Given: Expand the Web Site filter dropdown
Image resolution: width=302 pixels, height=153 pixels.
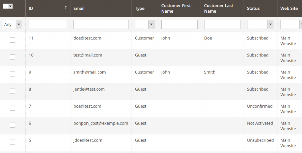Looking at the screenshot, I should pos(291,25).
